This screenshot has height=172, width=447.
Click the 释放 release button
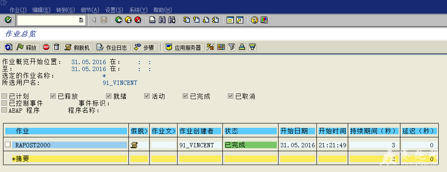click(27, 47)
